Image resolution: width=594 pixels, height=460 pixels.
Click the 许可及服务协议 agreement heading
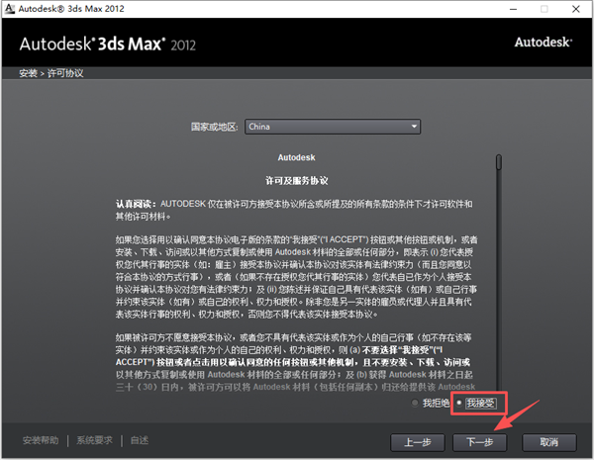297,181
